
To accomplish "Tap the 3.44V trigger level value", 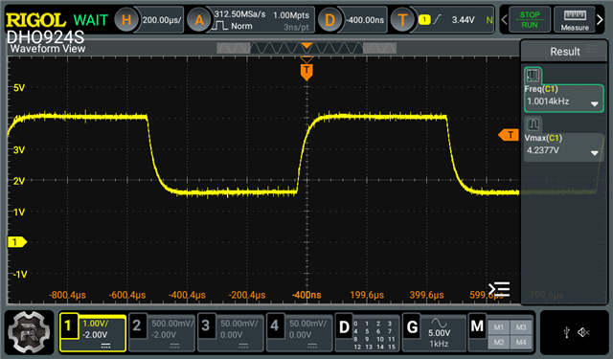I will [463, 19].
